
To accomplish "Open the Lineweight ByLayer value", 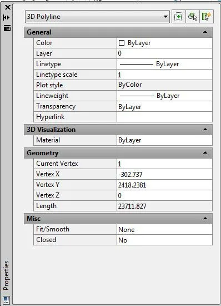I will click(x=164, y=96).
